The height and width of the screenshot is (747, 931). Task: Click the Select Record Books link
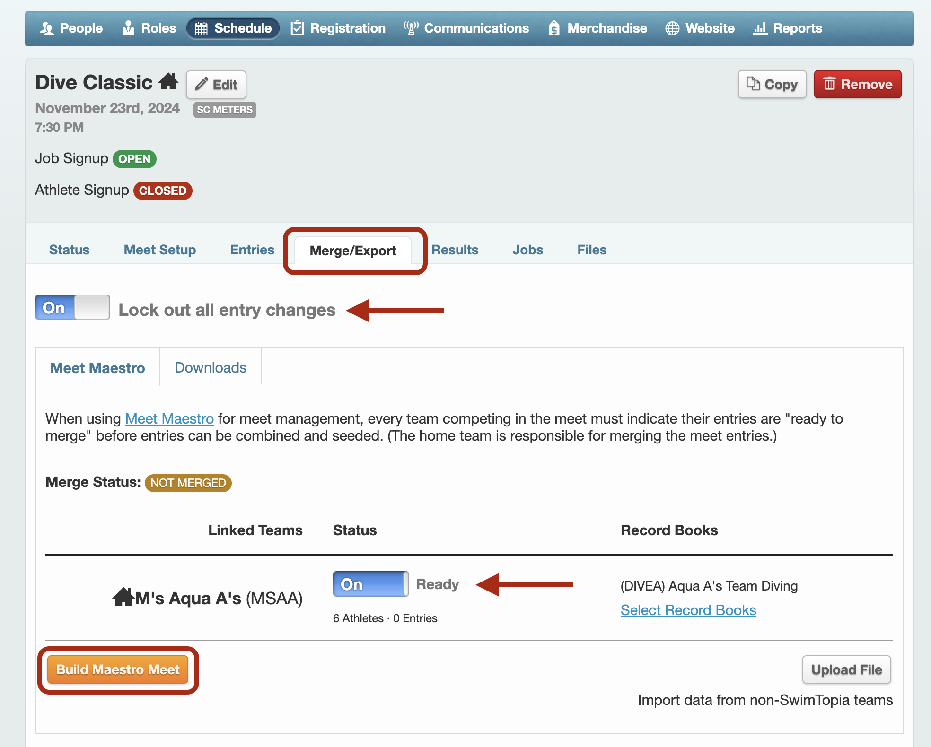(688, 610)
